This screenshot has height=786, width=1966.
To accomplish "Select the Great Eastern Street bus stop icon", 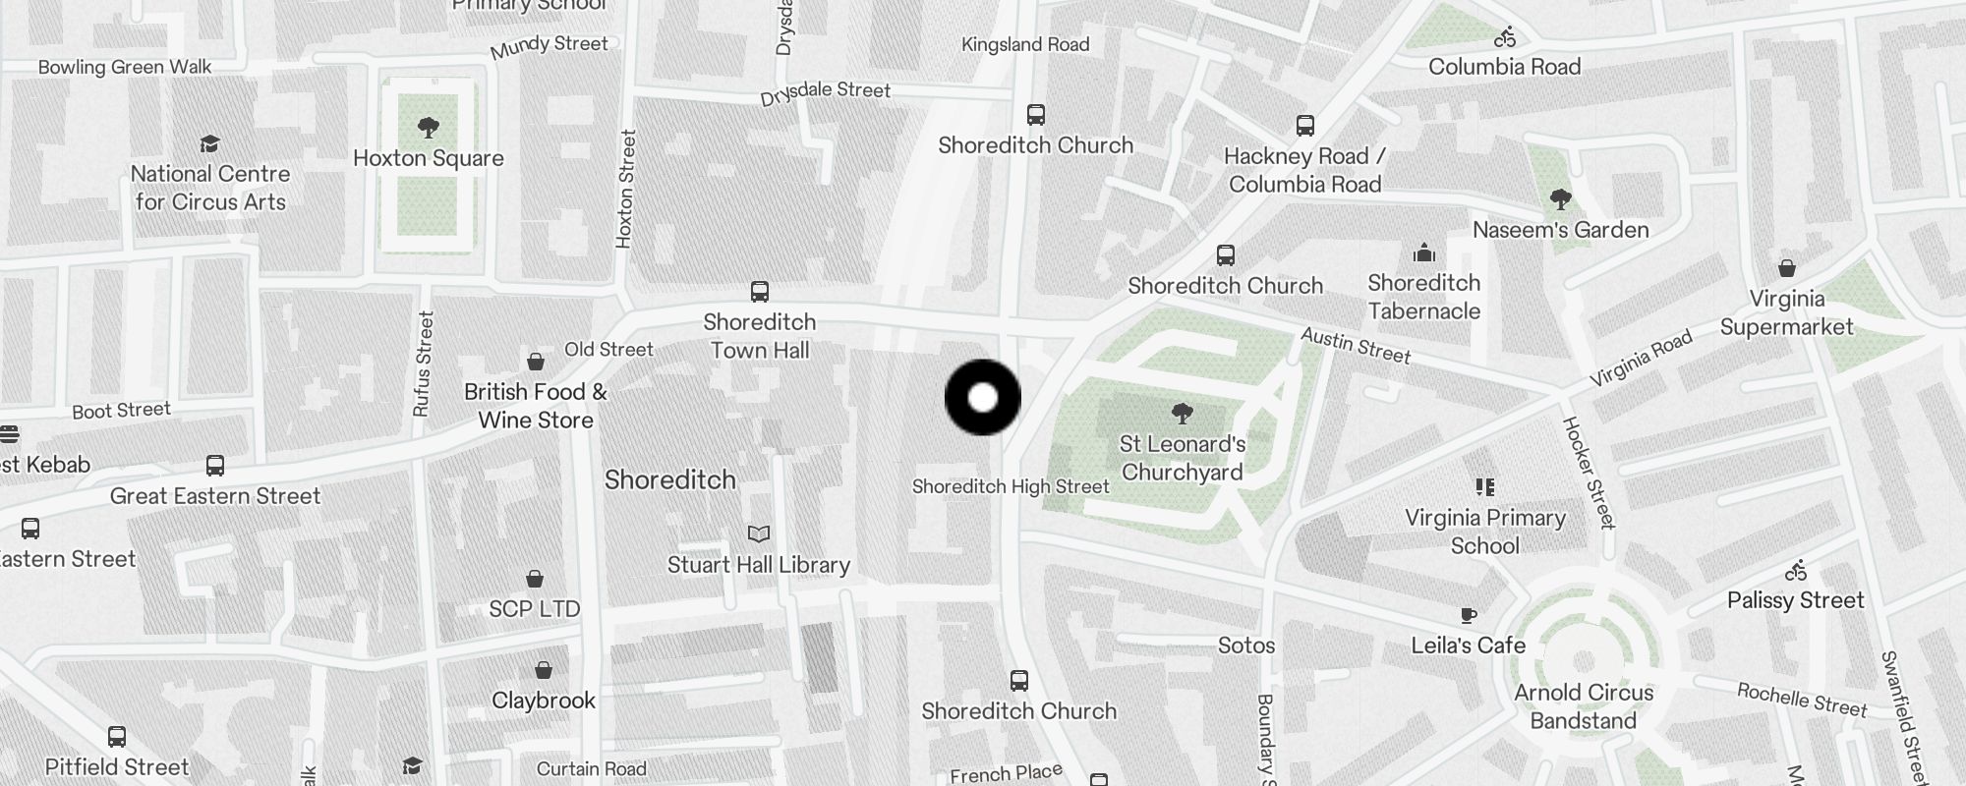I will 215,466.
